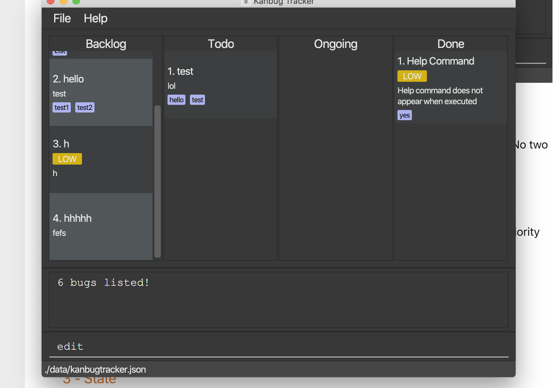
Task: Click the '6 bugs listed!' result message
Action: (103, 283)
